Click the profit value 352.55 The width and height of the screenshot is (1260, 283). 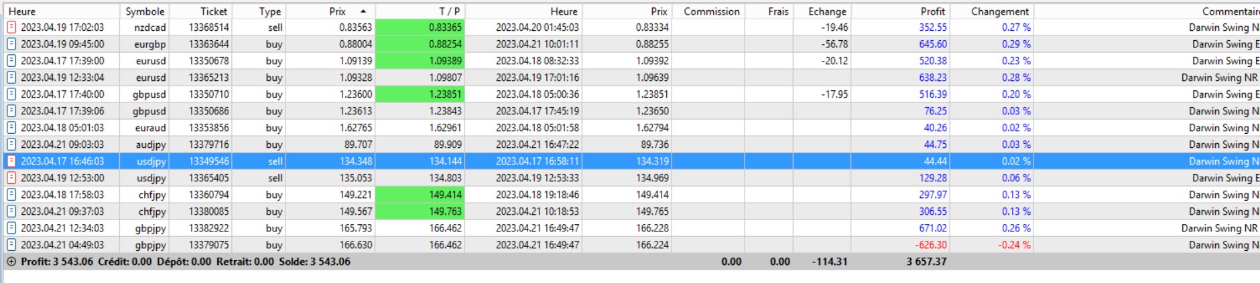tap(933, 27)
